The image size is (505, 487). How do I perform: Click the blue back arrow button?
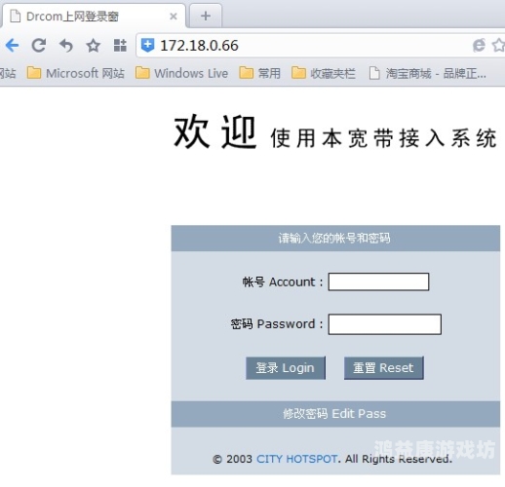point(13,45)
